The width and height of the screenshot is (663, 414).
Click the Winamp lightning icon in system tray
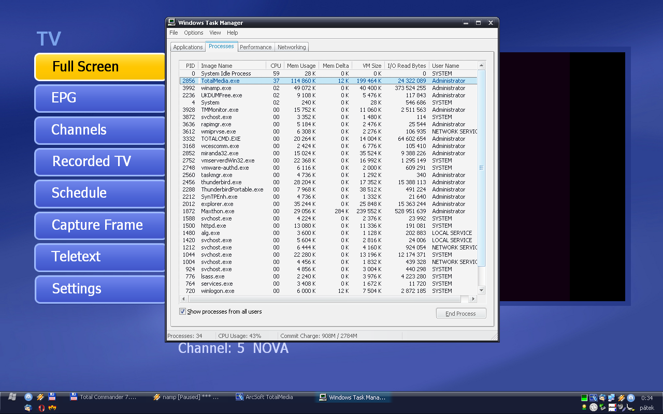[622, 398]
